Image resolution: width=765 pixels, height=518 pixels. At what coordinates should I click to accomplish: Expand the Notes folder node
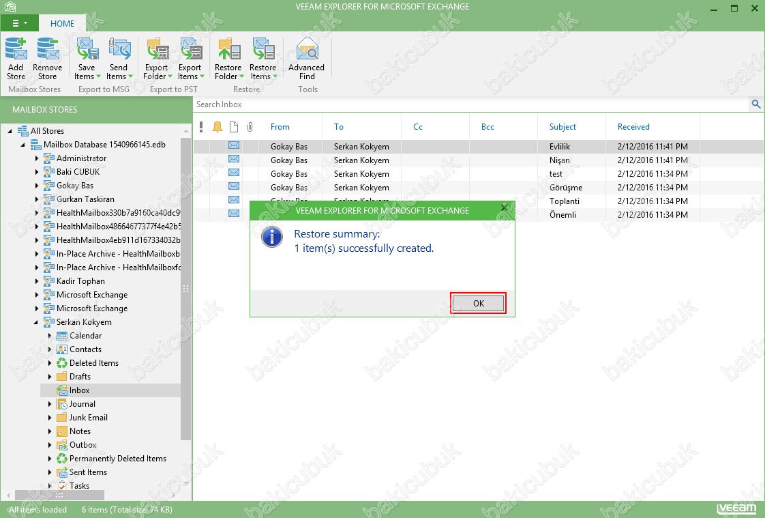tap(50, 431)
